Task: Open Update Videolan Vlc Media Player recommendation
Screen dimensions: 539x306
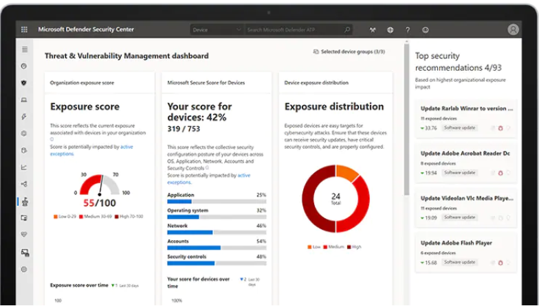Action: point(467,198)
